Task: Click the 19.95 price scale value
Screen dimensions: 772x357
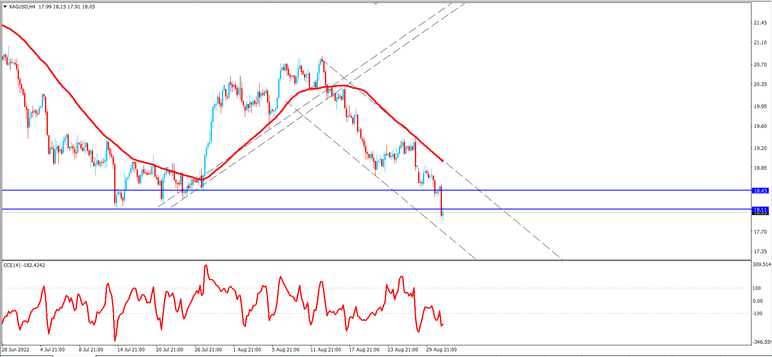Action: click(760, 107)
